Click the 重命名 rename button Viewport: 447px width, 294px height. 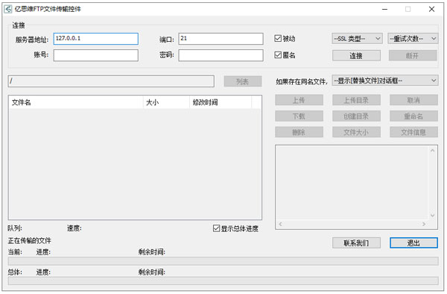click(414, 116)
